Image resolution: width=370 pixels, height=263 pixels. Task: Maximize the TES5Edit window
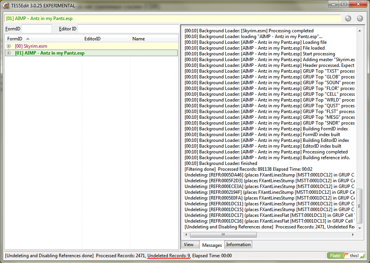coord(344,4)
